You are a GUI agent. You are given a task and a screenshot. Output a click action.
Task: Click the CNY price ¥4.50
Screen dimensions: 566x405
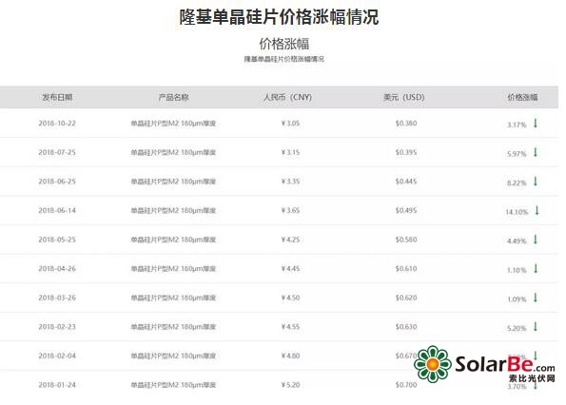point(290,298)
